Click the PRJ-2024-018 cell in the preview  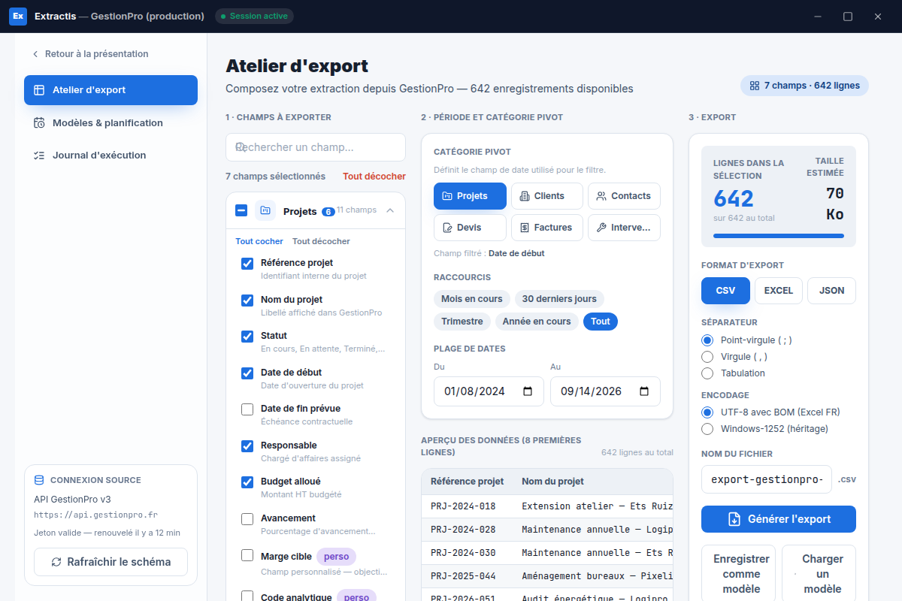click(x=463, y=506)
